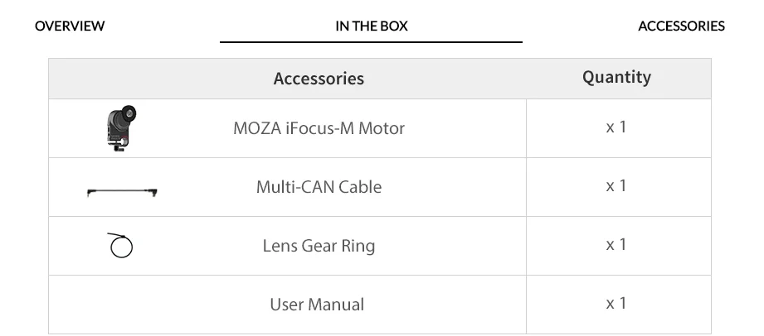Click the empty image cell beside User Manual

(122, 305)
